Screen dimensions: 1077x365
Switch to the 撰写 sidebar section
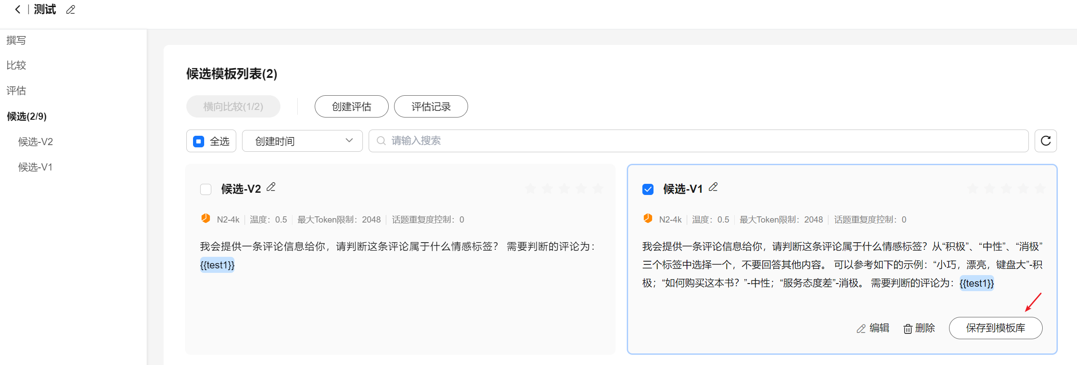(16, 41)
